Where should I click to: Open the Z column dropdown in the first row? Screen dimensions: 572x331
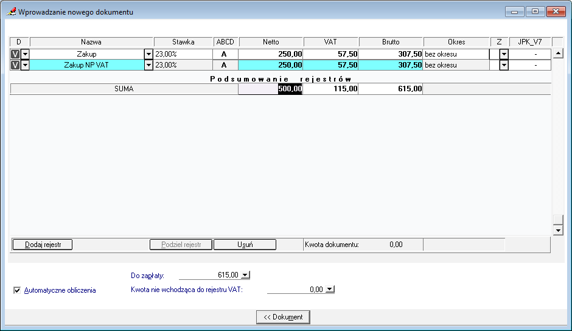(x=503, y=54)
